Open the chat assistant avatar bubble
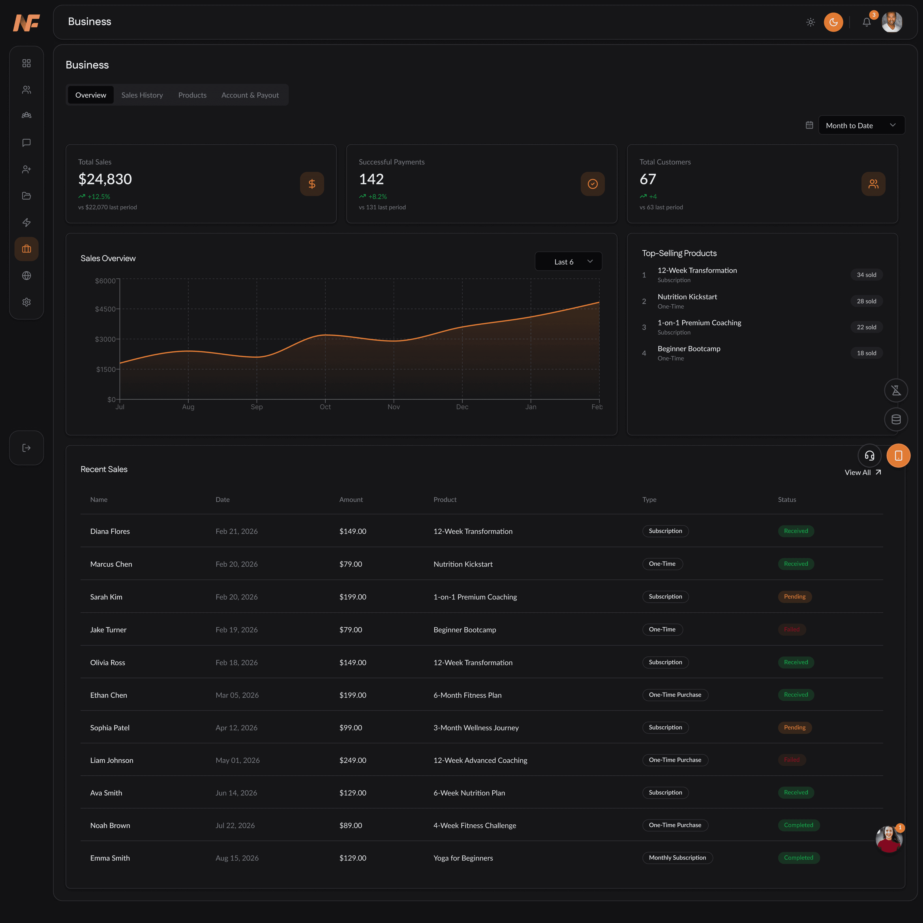 (889, 839)
